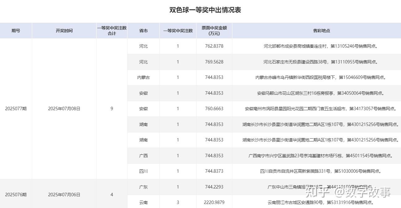The height and width of the screenshot is (208, 401).
Task: Click 安徽 in the 760.6663 row
Action: [x=143, y=109]
